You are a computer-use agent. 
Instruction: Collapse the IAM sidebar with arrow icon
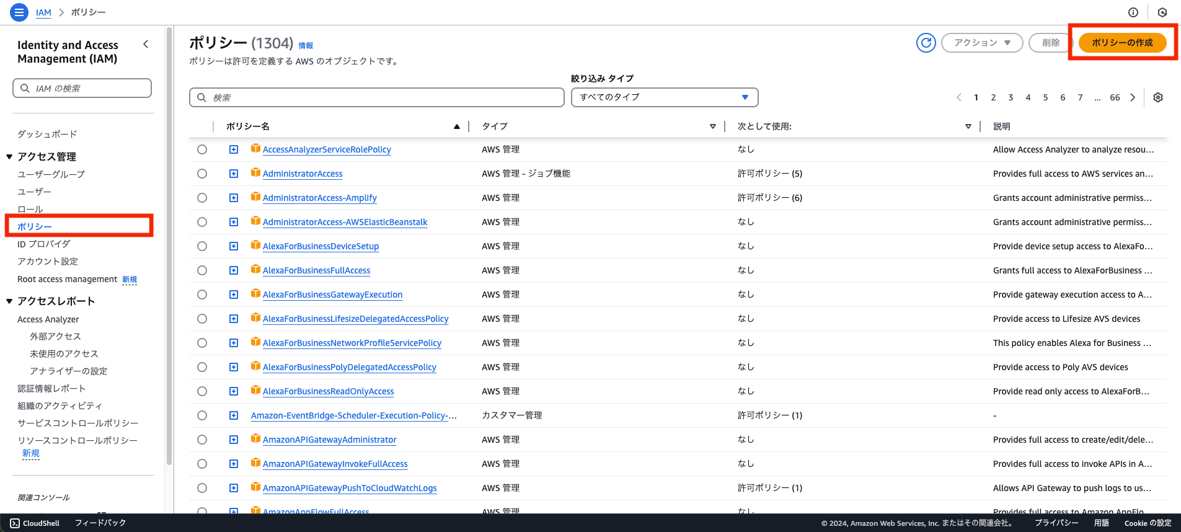(x=146, y=44)
